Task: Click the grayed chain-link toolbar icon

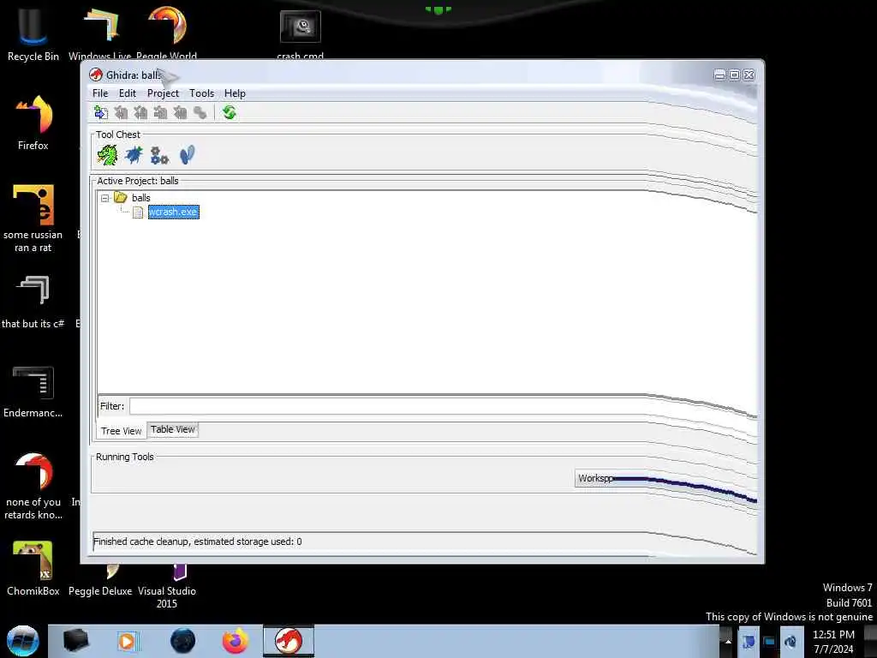Action: tap(200, 112)
